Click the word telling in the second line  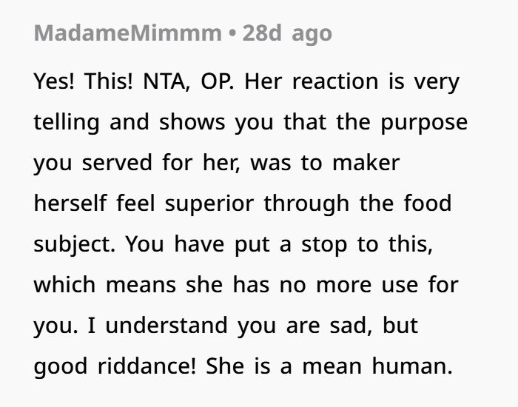(67, 122)
